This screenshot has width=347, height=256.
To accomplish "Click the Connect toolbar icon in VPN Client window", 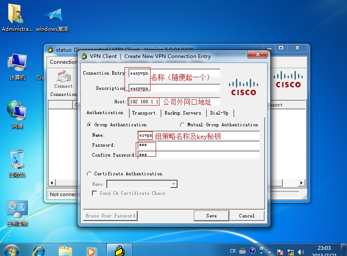I will coord(63,79).
